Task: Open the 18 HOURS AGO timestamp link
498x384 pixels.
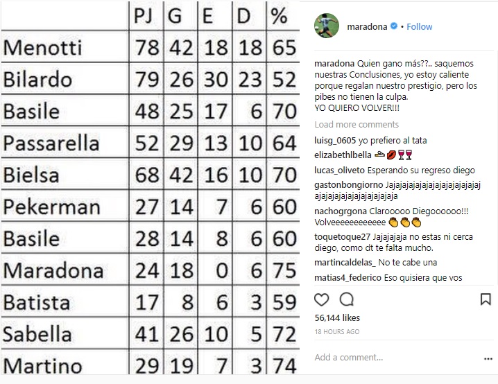Action: pyautogui.click(x=337, y=331)
